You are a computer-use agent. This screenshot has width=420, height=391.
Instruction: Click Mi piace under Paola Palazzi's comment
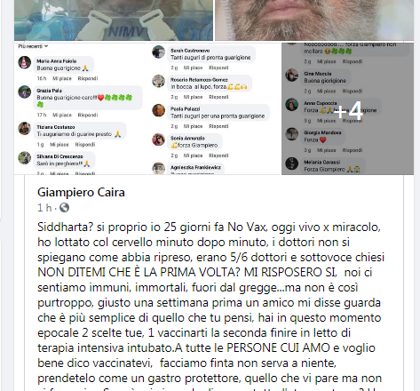193,126
